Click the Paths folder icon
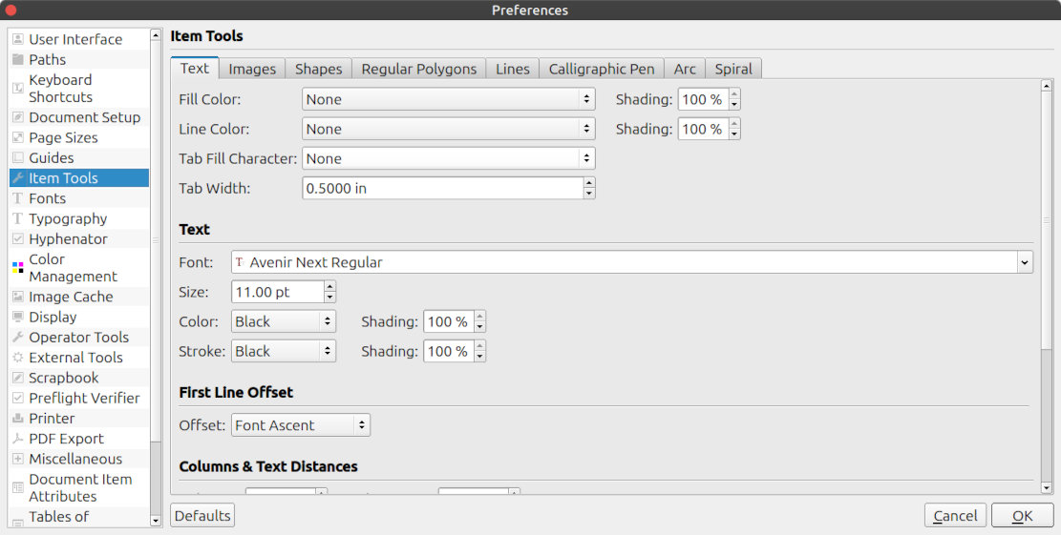This screenshot has width=1061, height=535. click(18, 59)
